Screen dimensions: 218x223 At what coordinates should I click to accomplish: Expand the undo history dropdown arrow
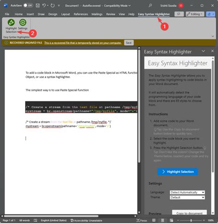(48, 6)
